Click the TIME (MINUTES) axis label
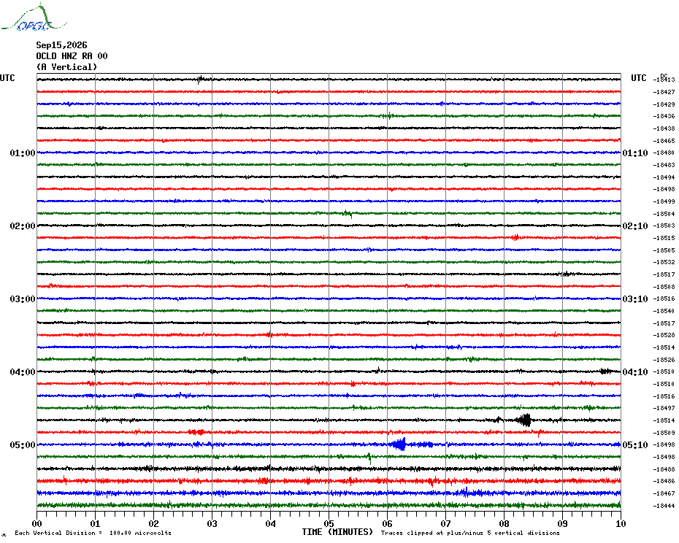The image size is (679, 543). pos(337,532)
